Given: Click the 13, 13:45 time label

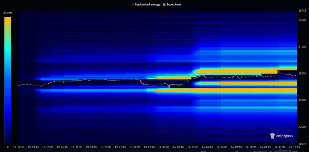Looking at the screenshot, I should [x=33, y=147].
